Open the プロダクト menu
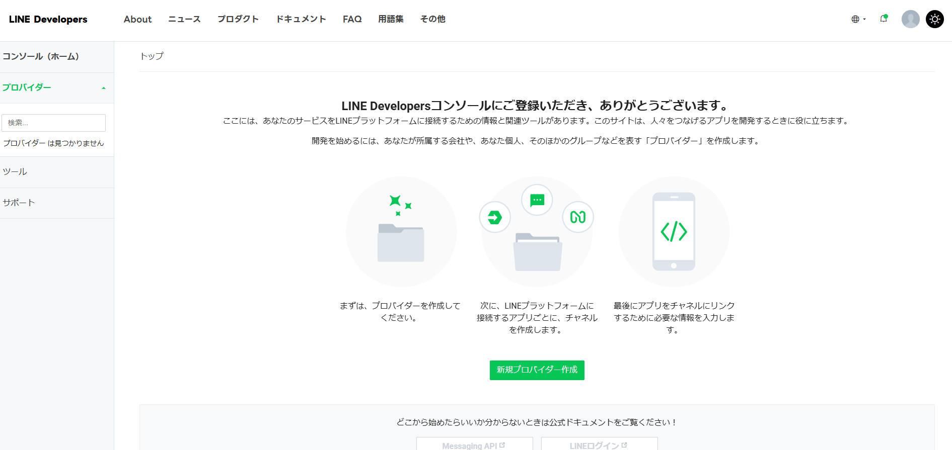952x450 pixels. (238, 19)
